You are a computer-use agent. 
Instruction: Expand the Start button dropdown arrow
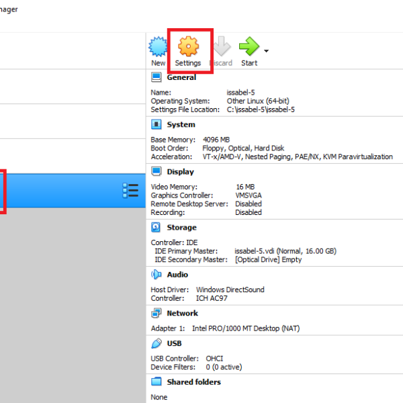[267, 51]
